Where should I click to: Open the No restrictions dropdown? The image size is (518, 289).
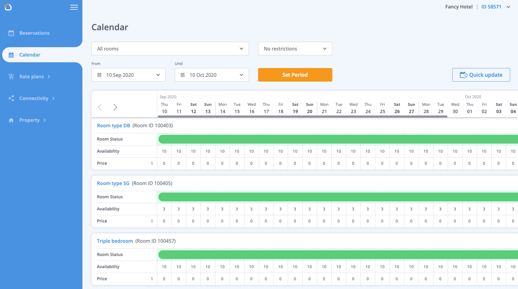[294, 48]
